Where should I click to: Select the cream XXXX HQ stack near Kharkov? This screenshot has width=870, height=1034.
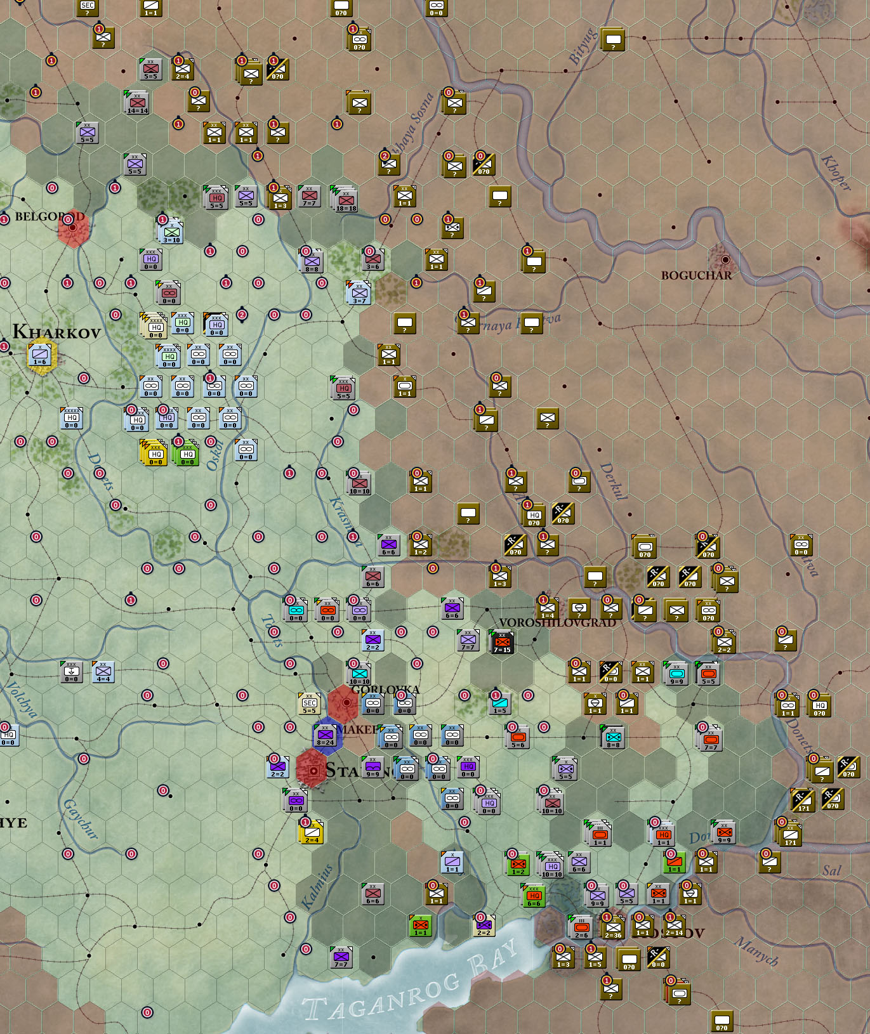point(154,325)
